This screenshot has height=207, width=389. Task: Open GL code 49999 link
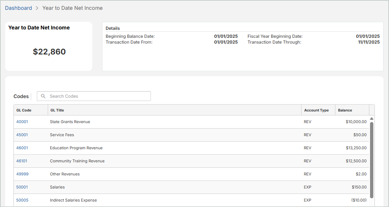point(22,174)
